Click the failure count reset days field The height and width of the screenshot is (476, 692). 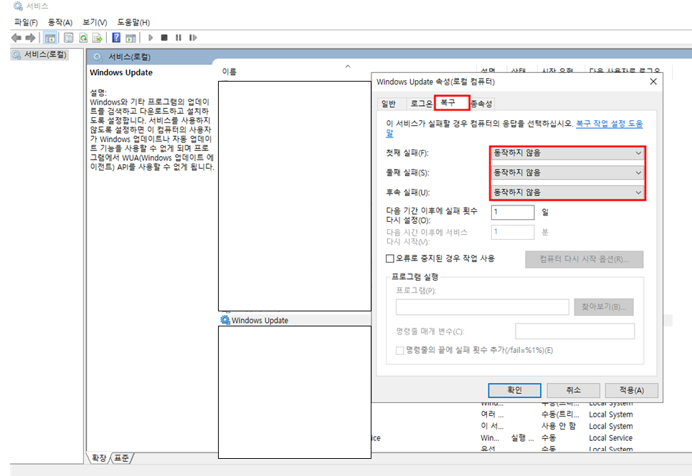513,213
